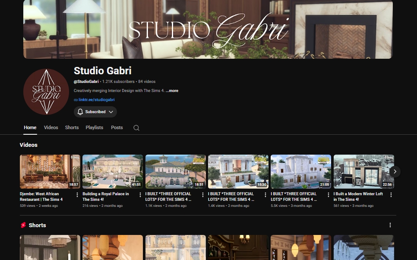This screenshot has height=260, width=417.
Task: Click the title I Built a Modern Winter Loft
Action: click(358, 197)
